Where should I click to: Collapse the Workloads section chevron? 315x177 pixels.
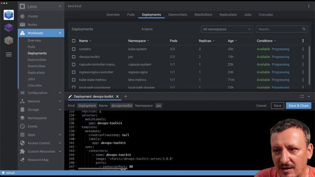coord(60,33)
